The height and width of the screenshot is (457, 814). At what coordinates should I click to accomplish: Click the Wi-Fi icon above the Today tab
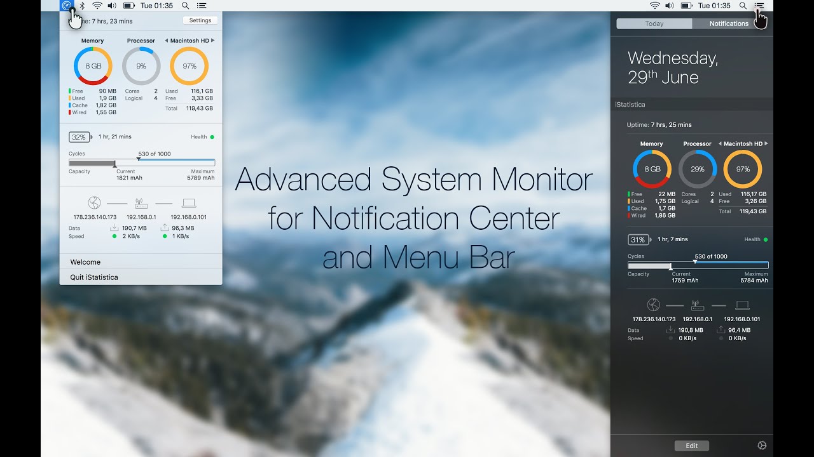coord(654,6)
